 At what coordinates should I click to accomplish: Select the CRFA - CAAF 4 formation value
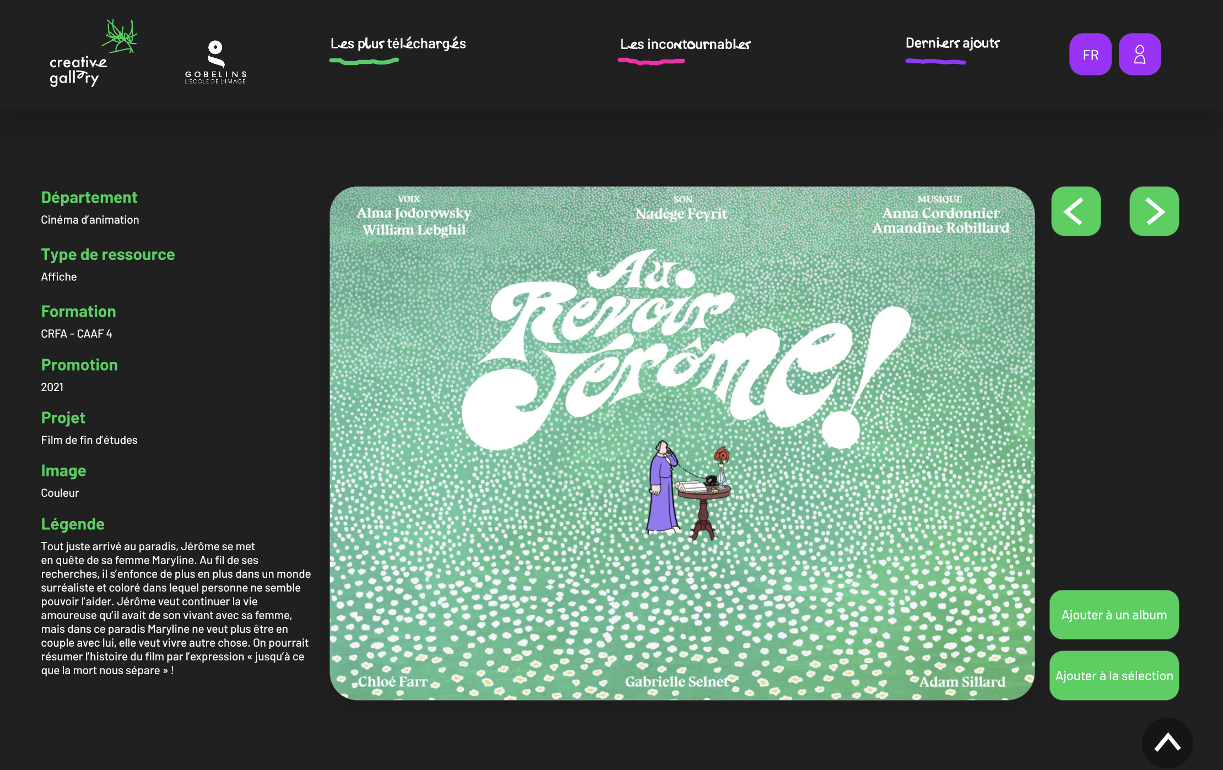77,334
